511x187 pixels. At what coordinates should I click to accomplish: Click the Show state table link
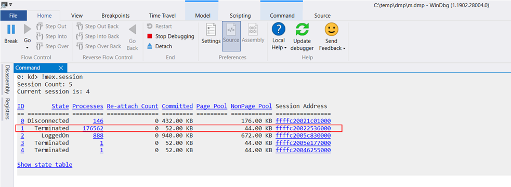click(45, 165)
